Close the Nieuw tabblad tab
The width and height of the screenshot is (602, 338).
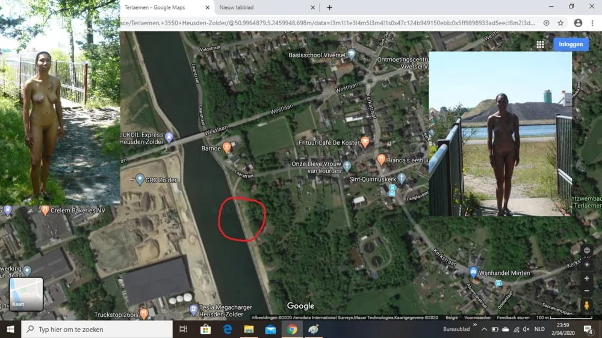tap(312, 7)
